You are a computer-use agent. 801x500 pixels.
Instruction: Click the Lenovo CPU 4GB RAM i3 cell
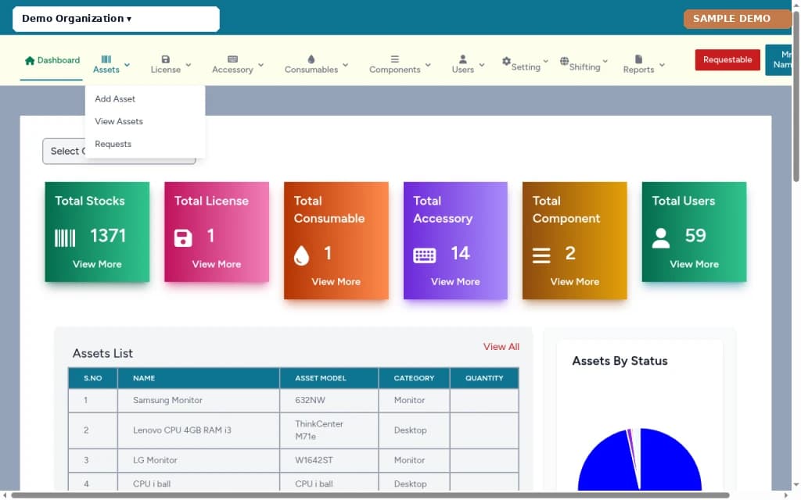click(x=199, y=430)
